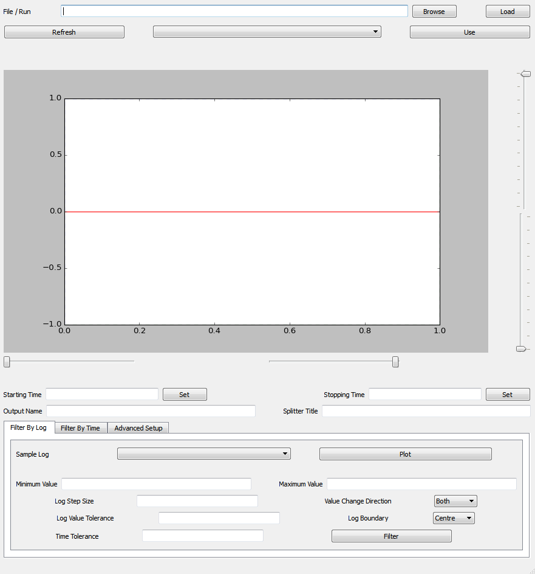Click the Plot button
This screenshot has height=574, width=535.
point(405,454)
